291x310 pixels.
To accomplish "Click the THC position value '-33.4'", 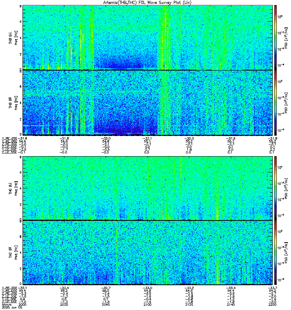I will click(x=231, y=288).
